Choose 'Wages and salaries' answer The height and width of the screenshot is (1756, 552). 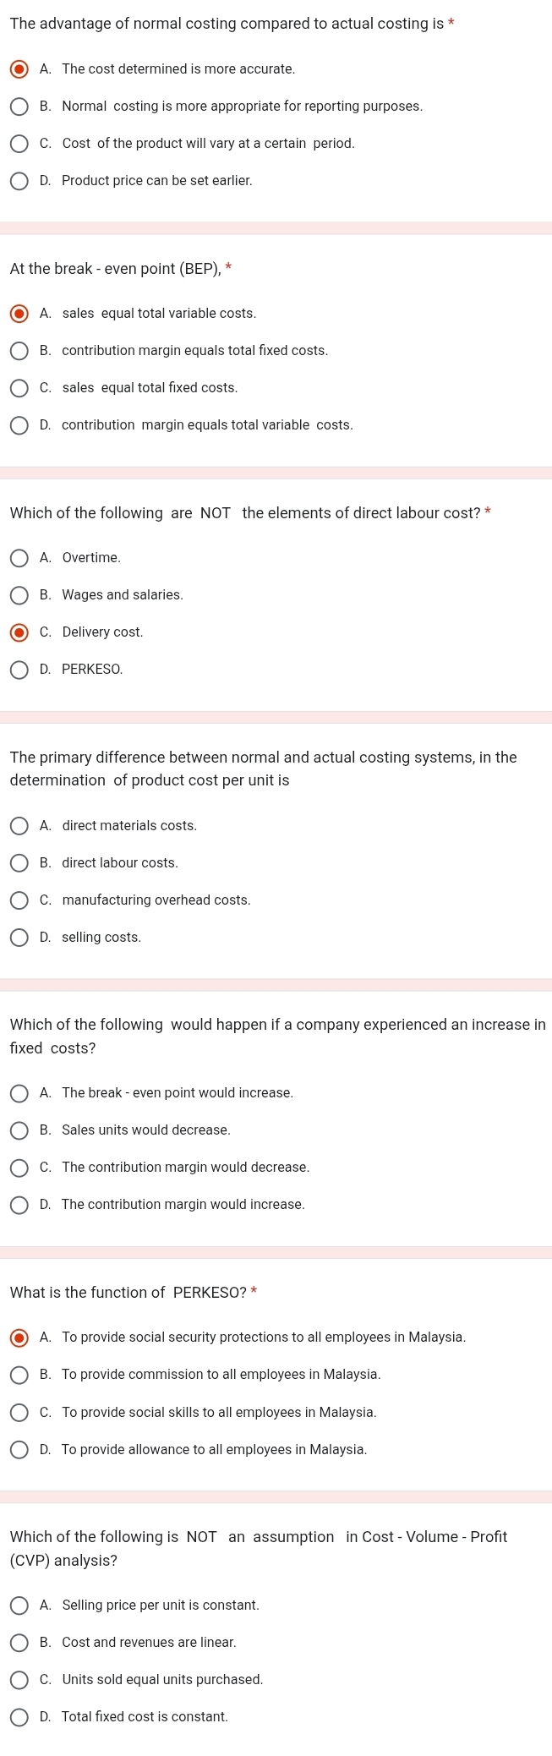(19, 595)
